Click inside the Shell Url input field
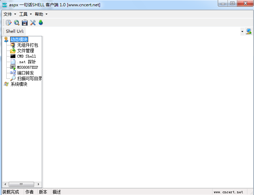254x195 pixels. pos(133,31)
